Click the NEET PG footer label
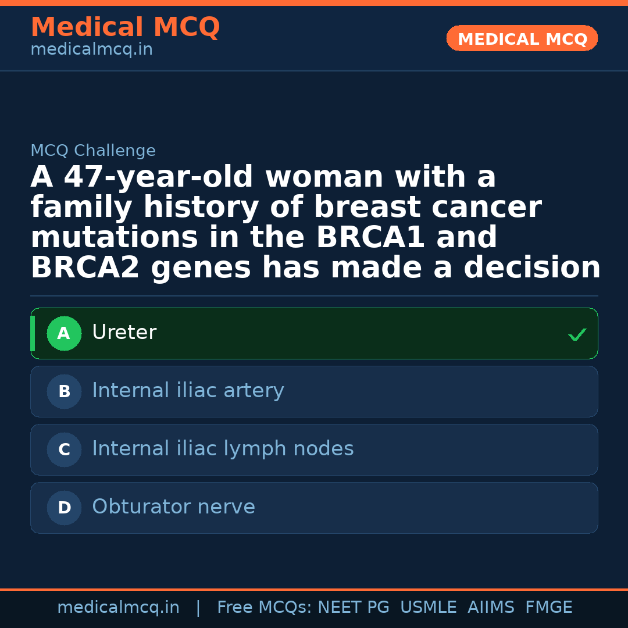Image resolution: width=628 pixels, height=628 pixels. (x=353, y=607)
